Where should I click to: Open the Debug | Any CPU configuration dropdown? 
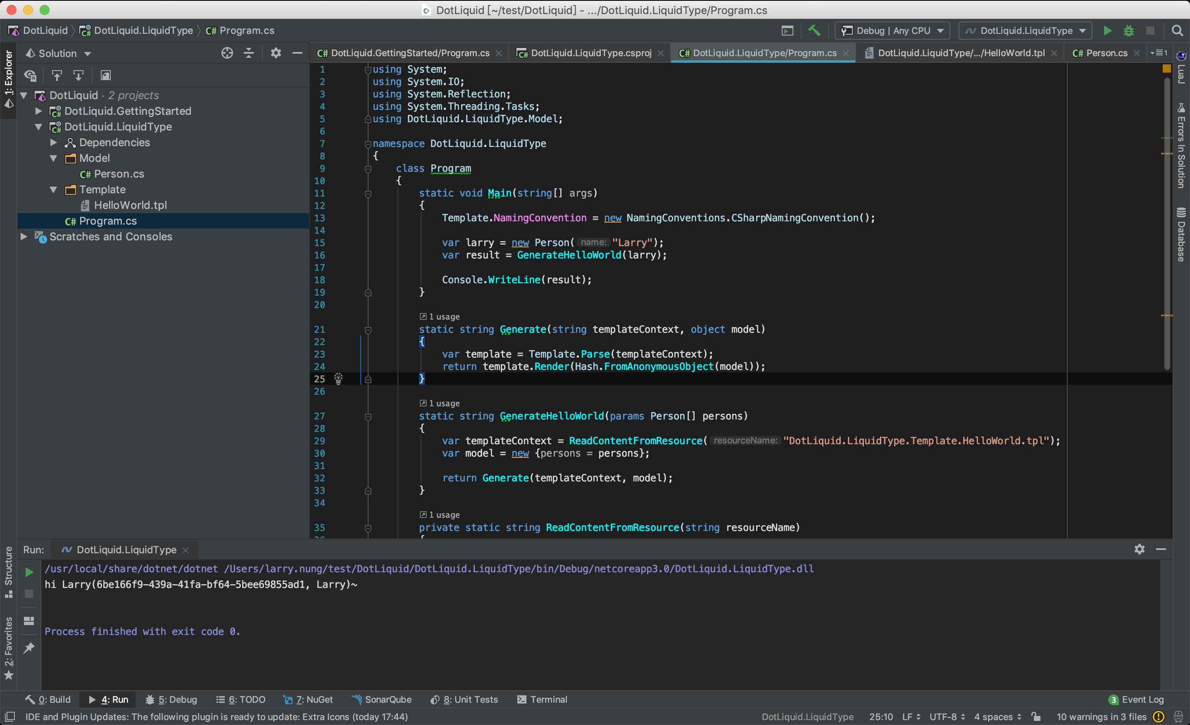tap(892, 31)
